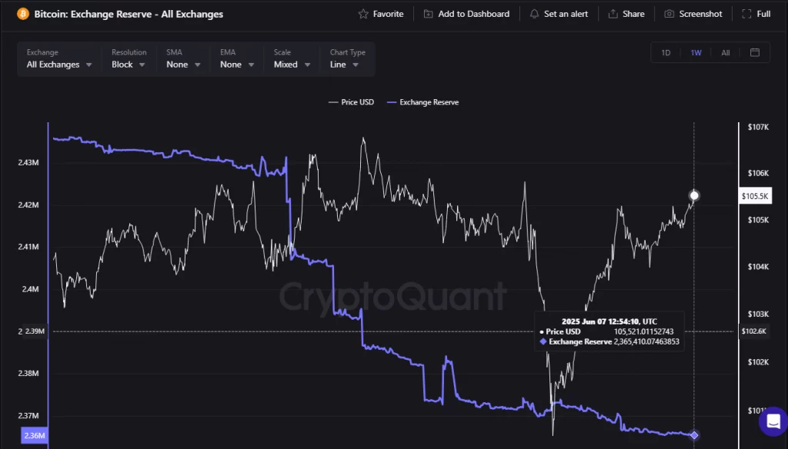
Task: Click the Bitcoin Exchange Reserve title link
Action: [x=127, y=14]
